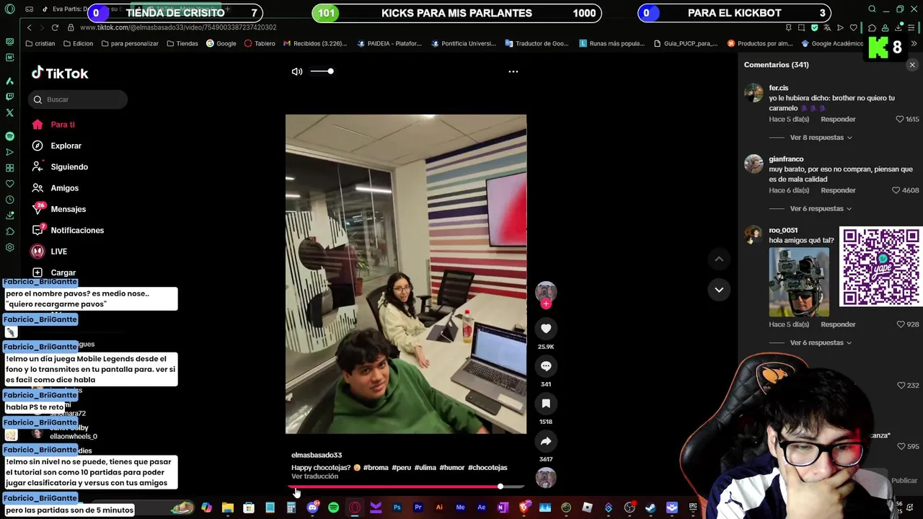Image resolution: width=923 pixels, height=519 pixels.
Task: Open the Cargar upload page
Action: tap(63, 272)
